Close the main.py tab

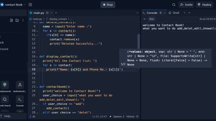[51, 13]
